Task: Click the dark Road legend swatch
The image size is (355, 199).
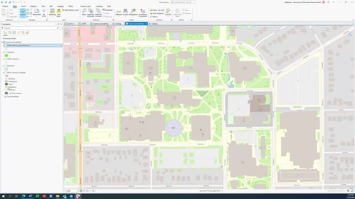Action: click(x=6, y=84)
